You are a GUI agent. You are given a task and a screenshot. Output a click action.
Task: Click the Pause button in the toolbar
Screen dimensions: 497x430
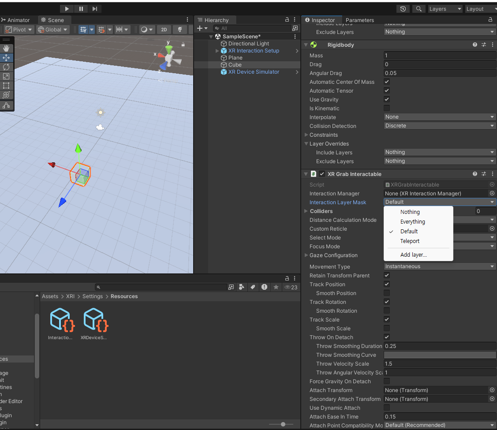(x=81, y=9)
